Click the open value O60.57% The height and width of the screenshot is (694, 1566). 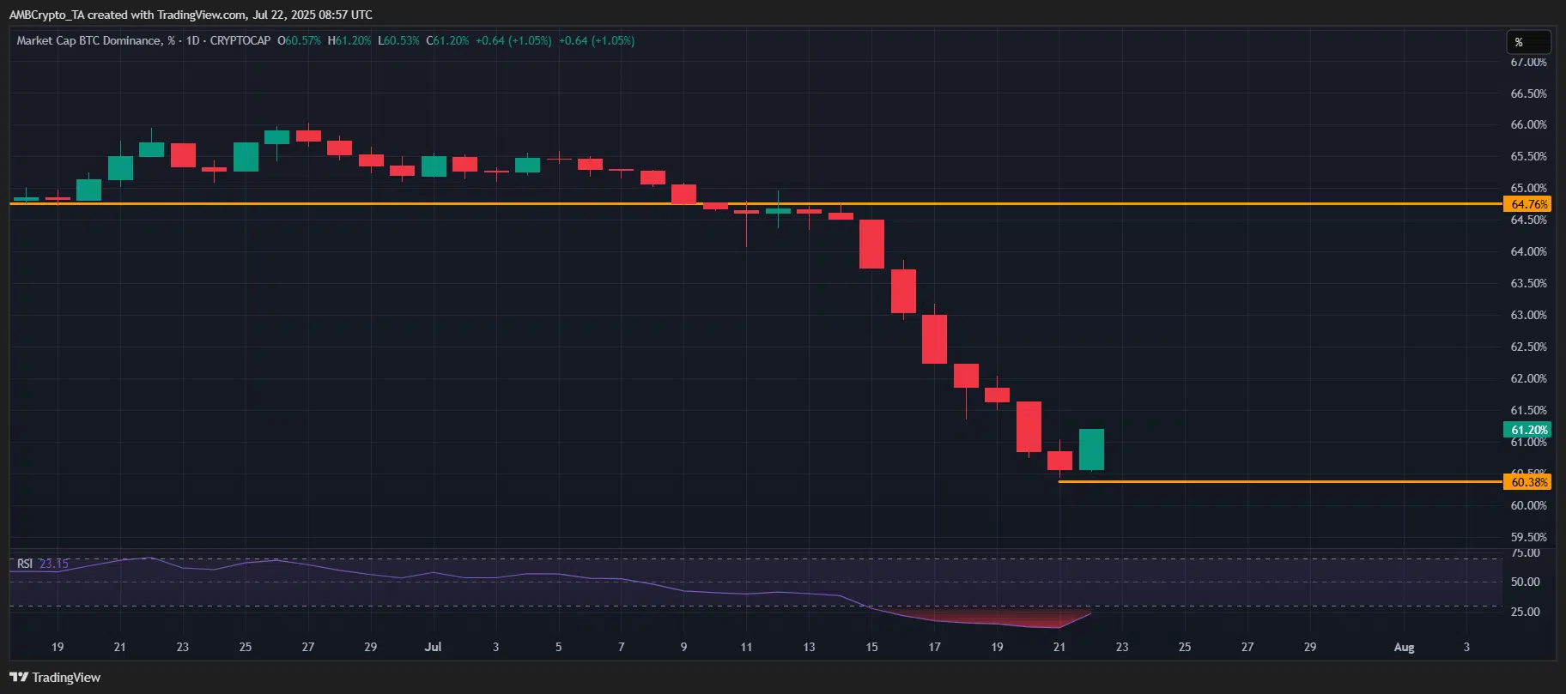click(x=299, y=40)
